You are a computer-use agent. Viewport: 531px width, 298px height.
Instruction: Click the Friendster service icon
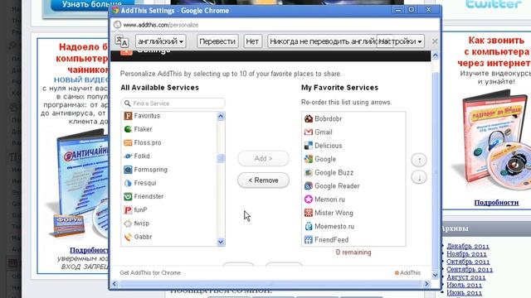128,196
